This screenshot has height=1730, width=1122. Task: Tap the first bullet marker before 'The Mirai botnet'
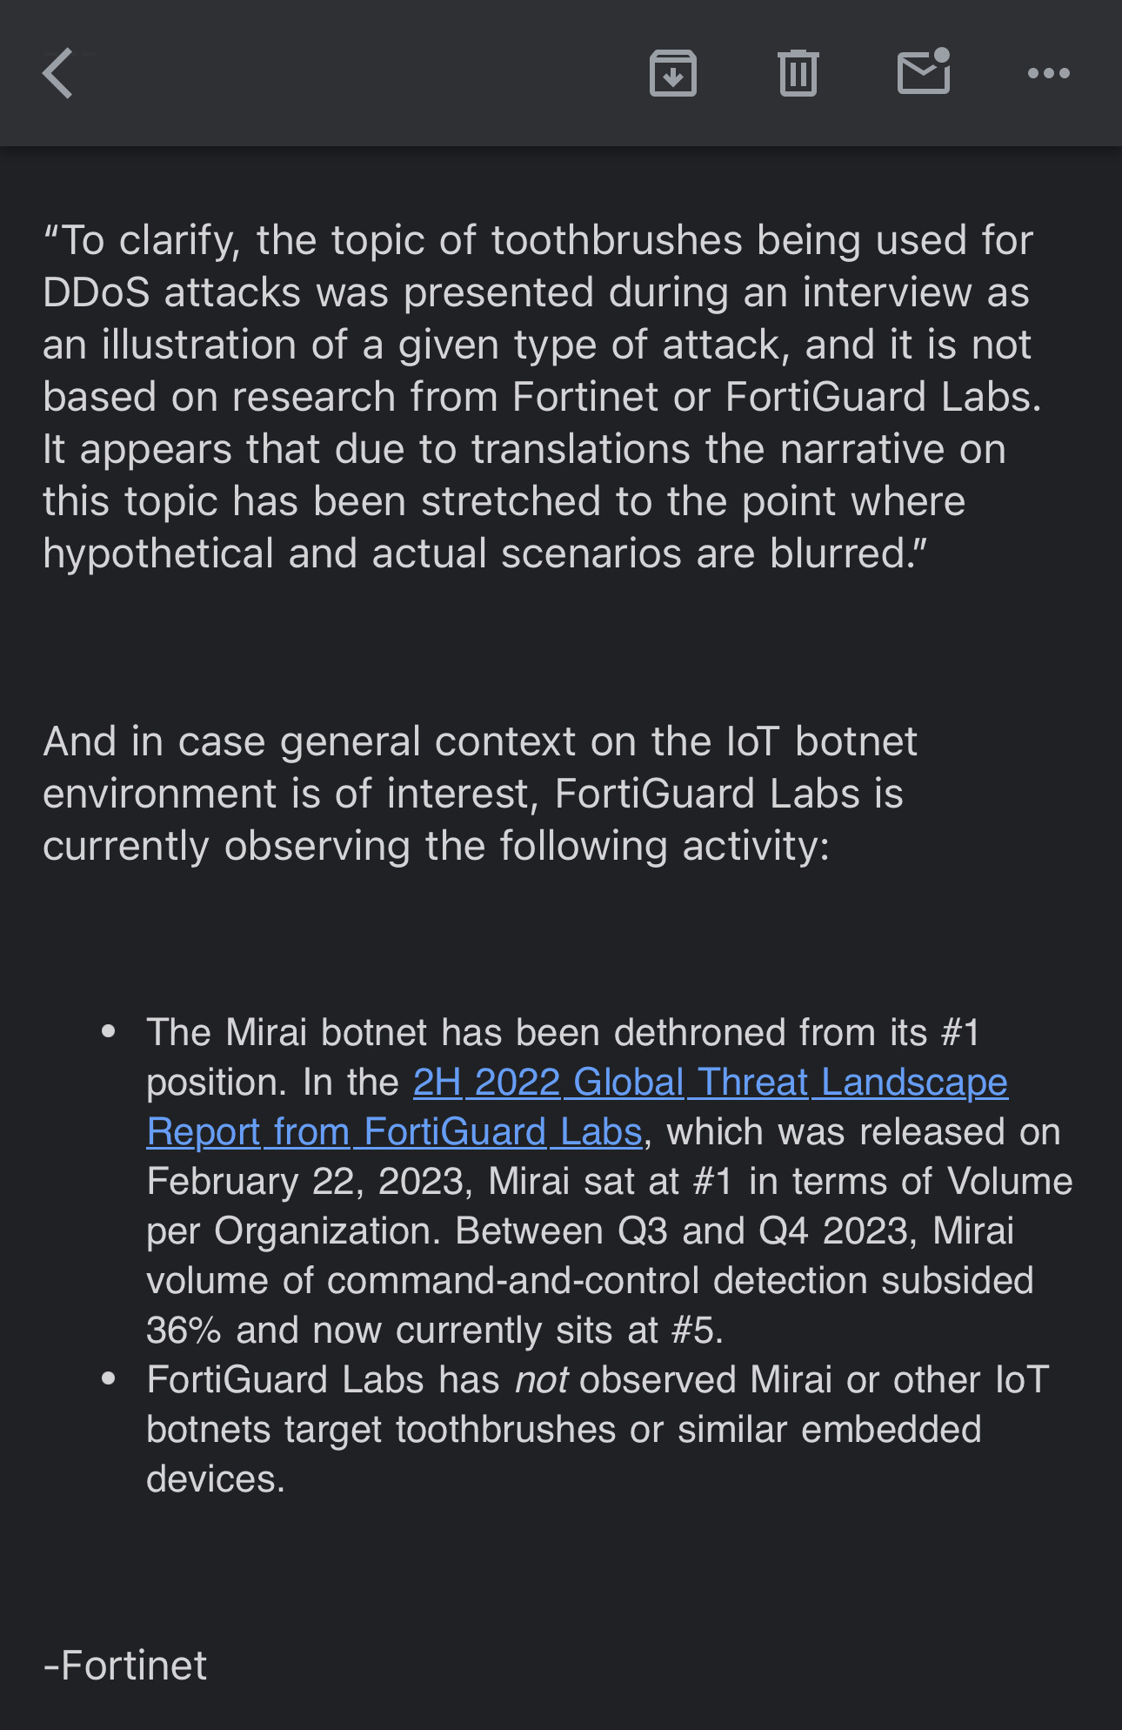109,1032
